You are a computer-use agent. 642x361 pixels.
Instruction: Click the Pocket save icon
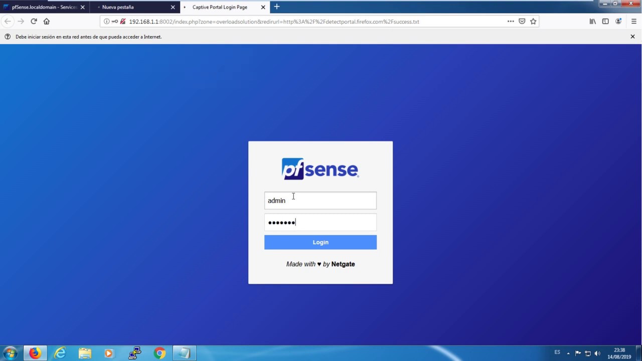522,22
